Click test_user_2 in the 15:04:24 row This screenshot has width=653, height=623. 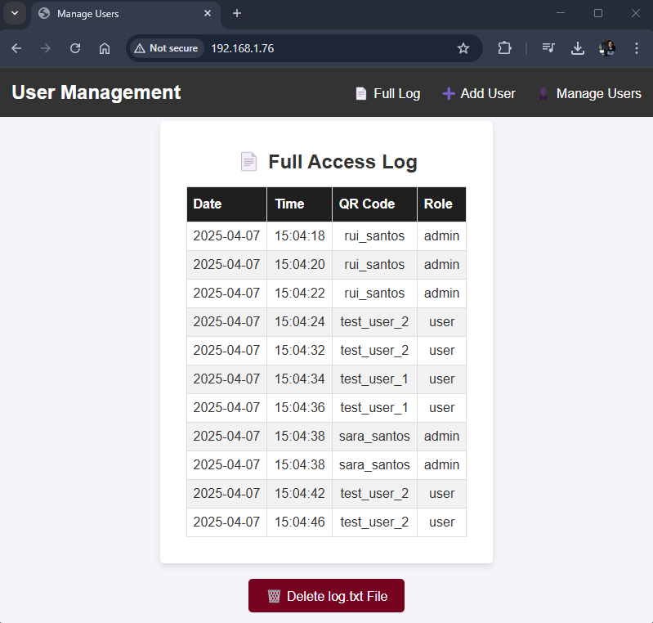[x=374, y=321]
